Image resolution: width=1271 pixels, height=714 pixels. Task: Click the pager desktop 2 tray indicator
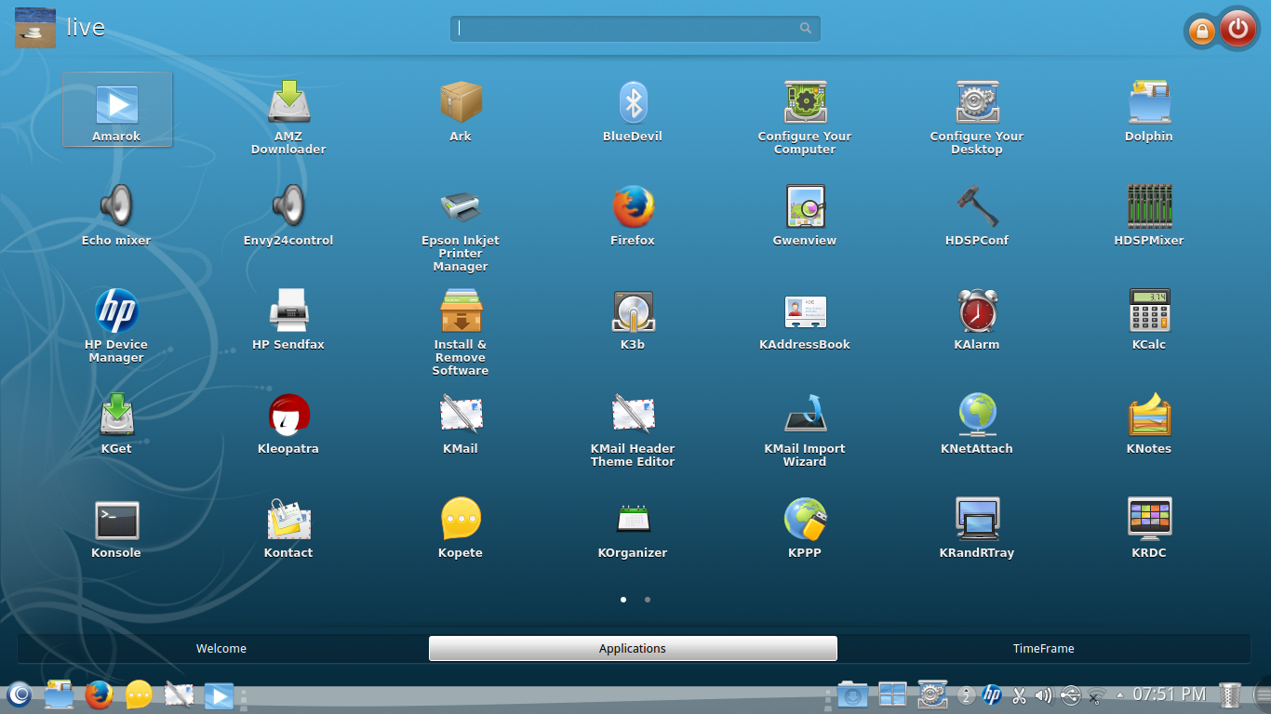(x=967, y=695)
